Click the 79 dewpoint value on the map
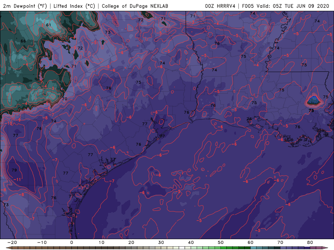 tap(14, 170)
